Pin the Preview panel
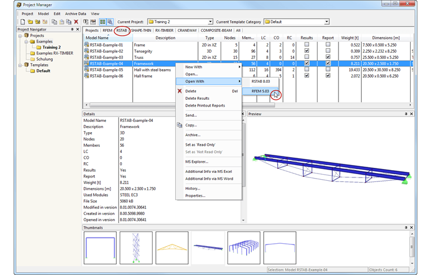Image resolution: width=431 pixels, height=275 pixels. click(406, 114)
